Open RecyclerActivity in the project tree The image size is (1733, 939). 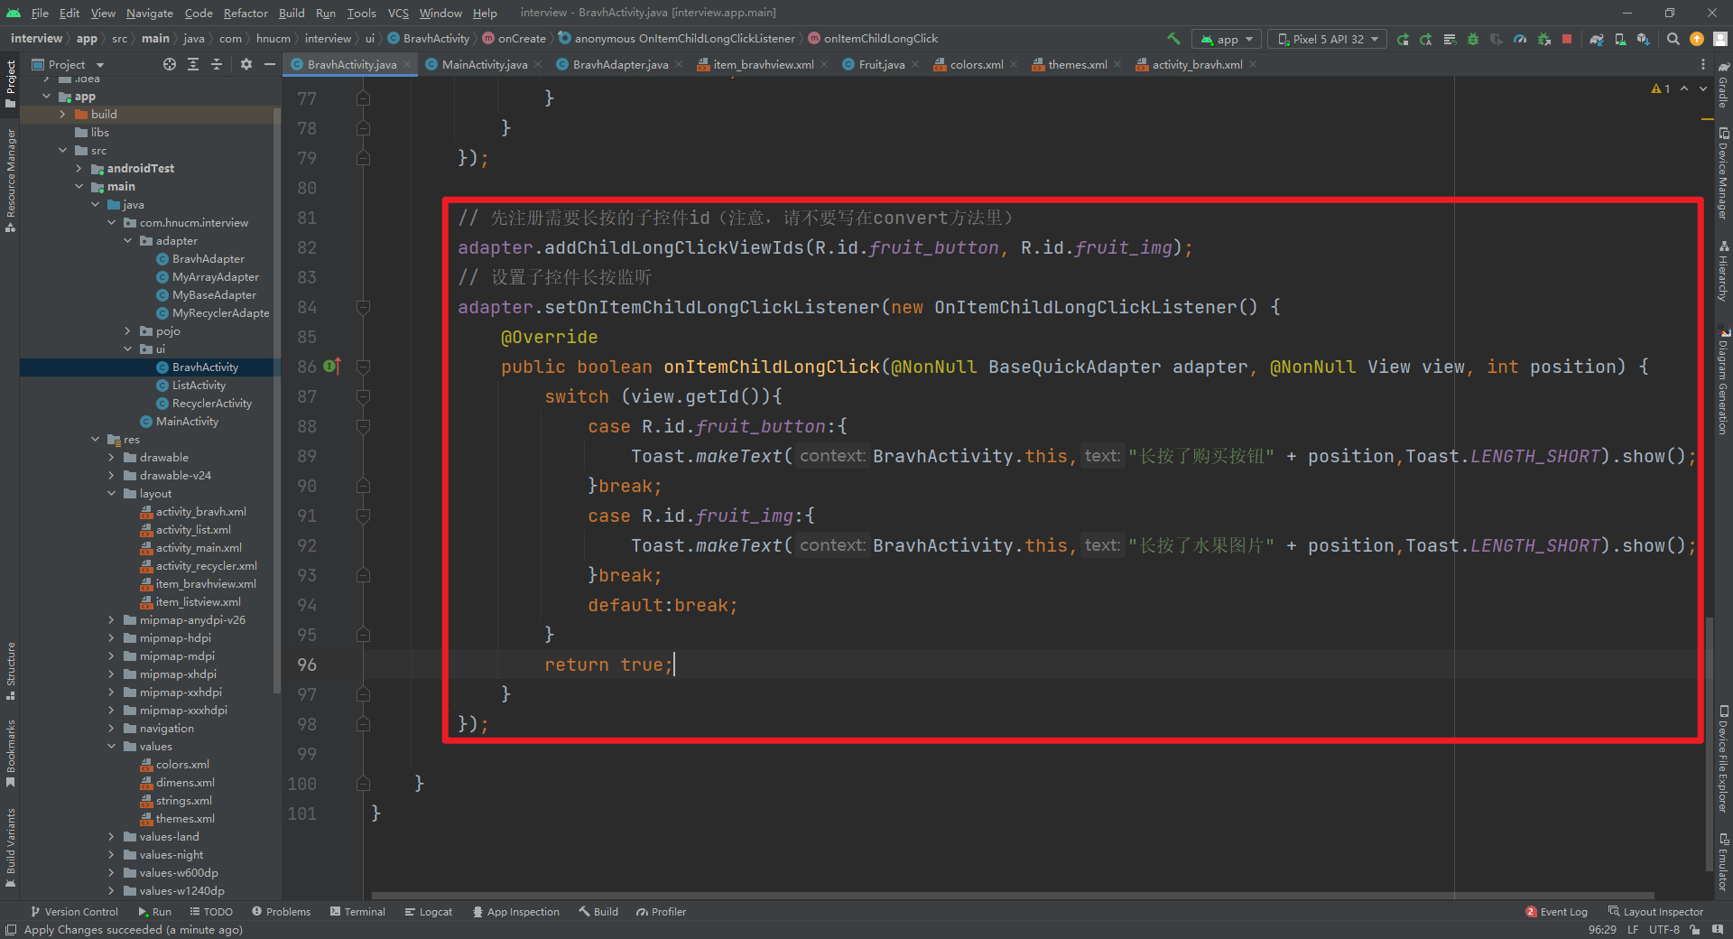point(212,404)
